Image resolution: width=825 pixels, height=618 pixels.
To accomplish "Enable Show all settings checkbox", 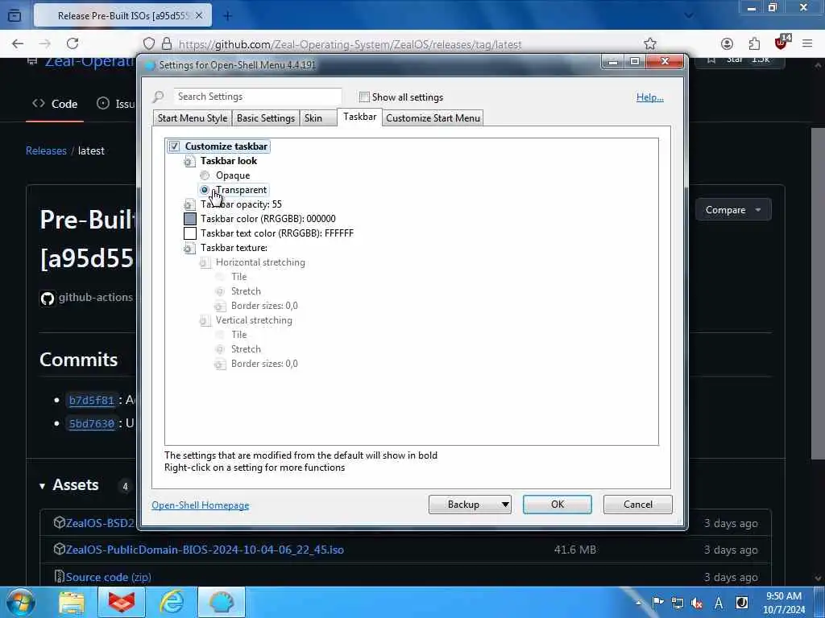I will point(364,97).
